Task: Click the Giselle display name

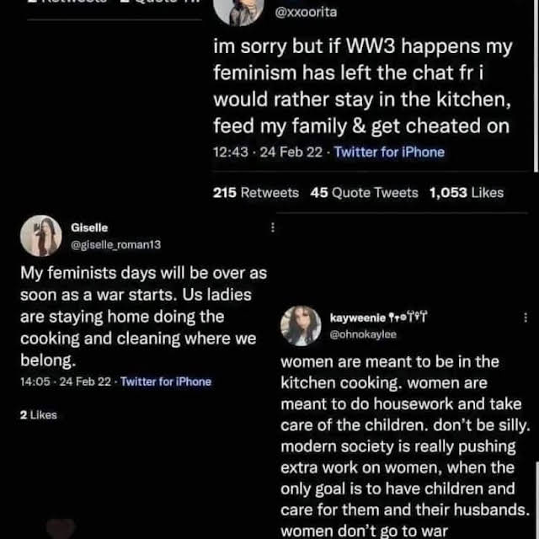Action: 89,228
